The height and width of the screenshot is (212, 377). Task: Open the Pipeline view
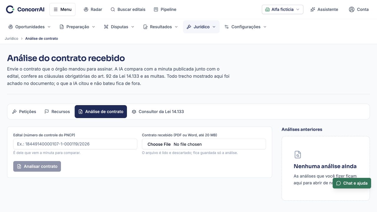click(165, 9)
